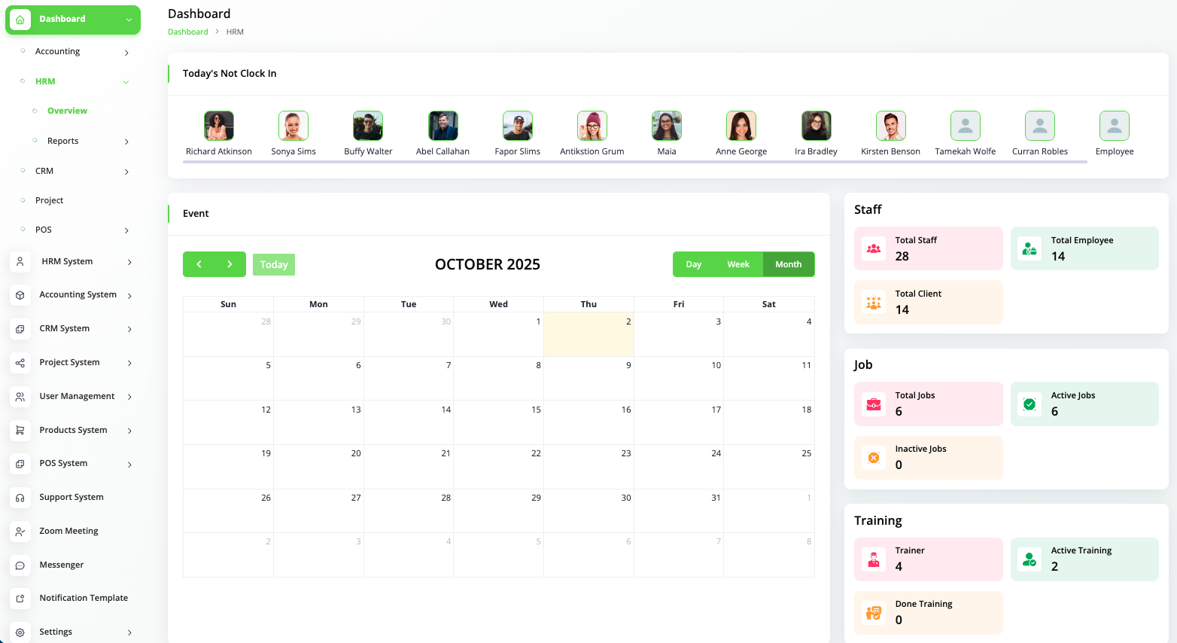Click the Products System cart icon
Image resolution: width=1177 pixels, height=643 pixels.
coord(20,431)
